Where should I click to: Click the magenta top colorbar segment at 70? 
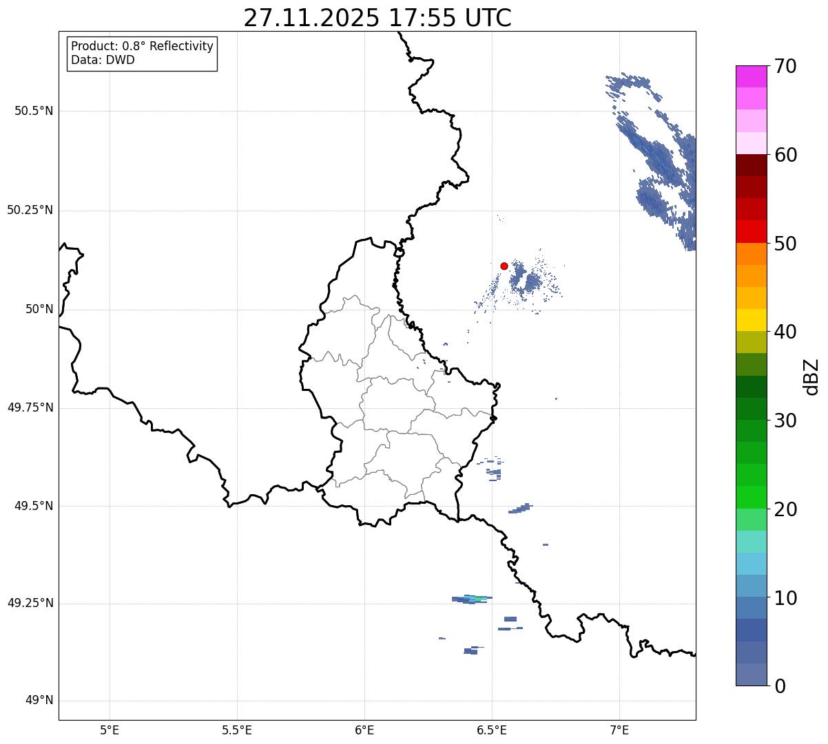coord(752,76)
